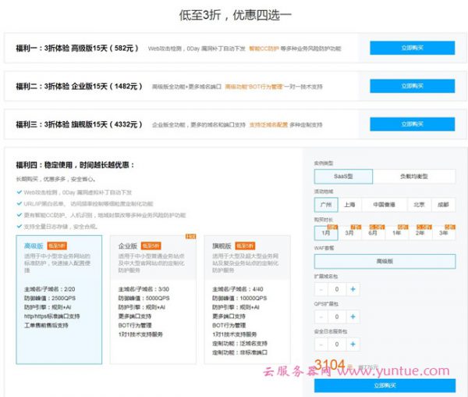The image size is (468, 397).
Task: Choose the 北京 region
Action: point(419,205)
